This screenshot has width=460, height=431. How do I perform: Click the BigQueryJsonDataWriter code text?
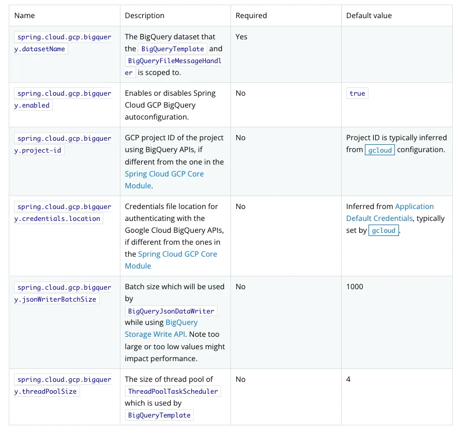click(171, 311)
